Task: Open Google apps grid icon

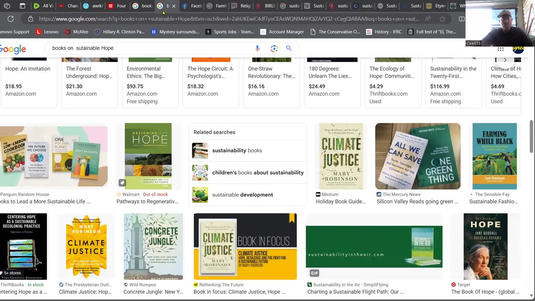Action: tap(500, 49)
